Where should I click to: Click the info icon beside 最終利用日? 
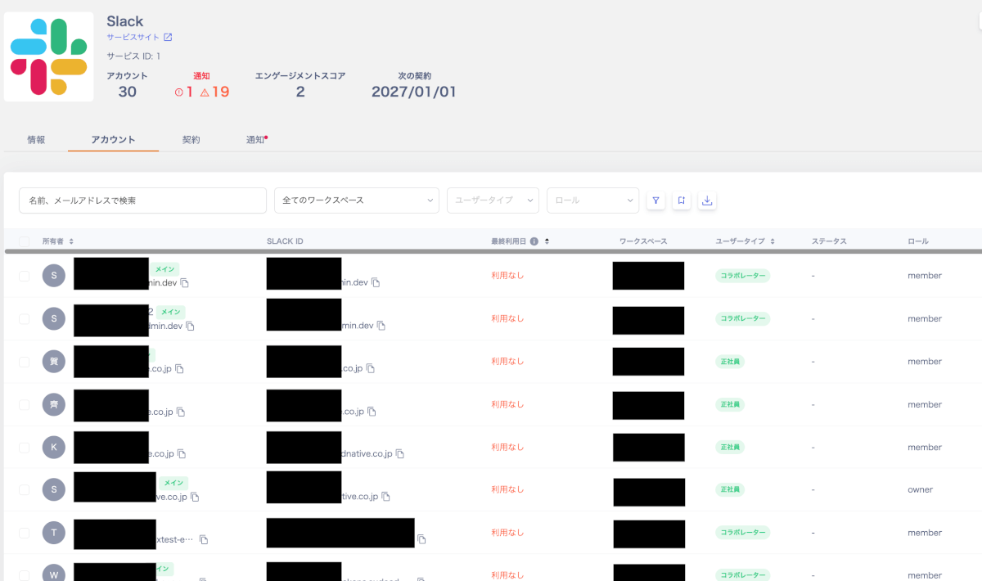coord(534,241)
